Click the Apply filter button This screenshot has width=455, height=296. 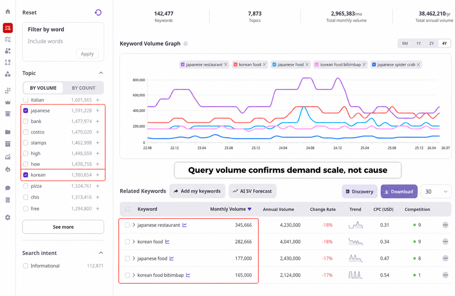point(87,54)
